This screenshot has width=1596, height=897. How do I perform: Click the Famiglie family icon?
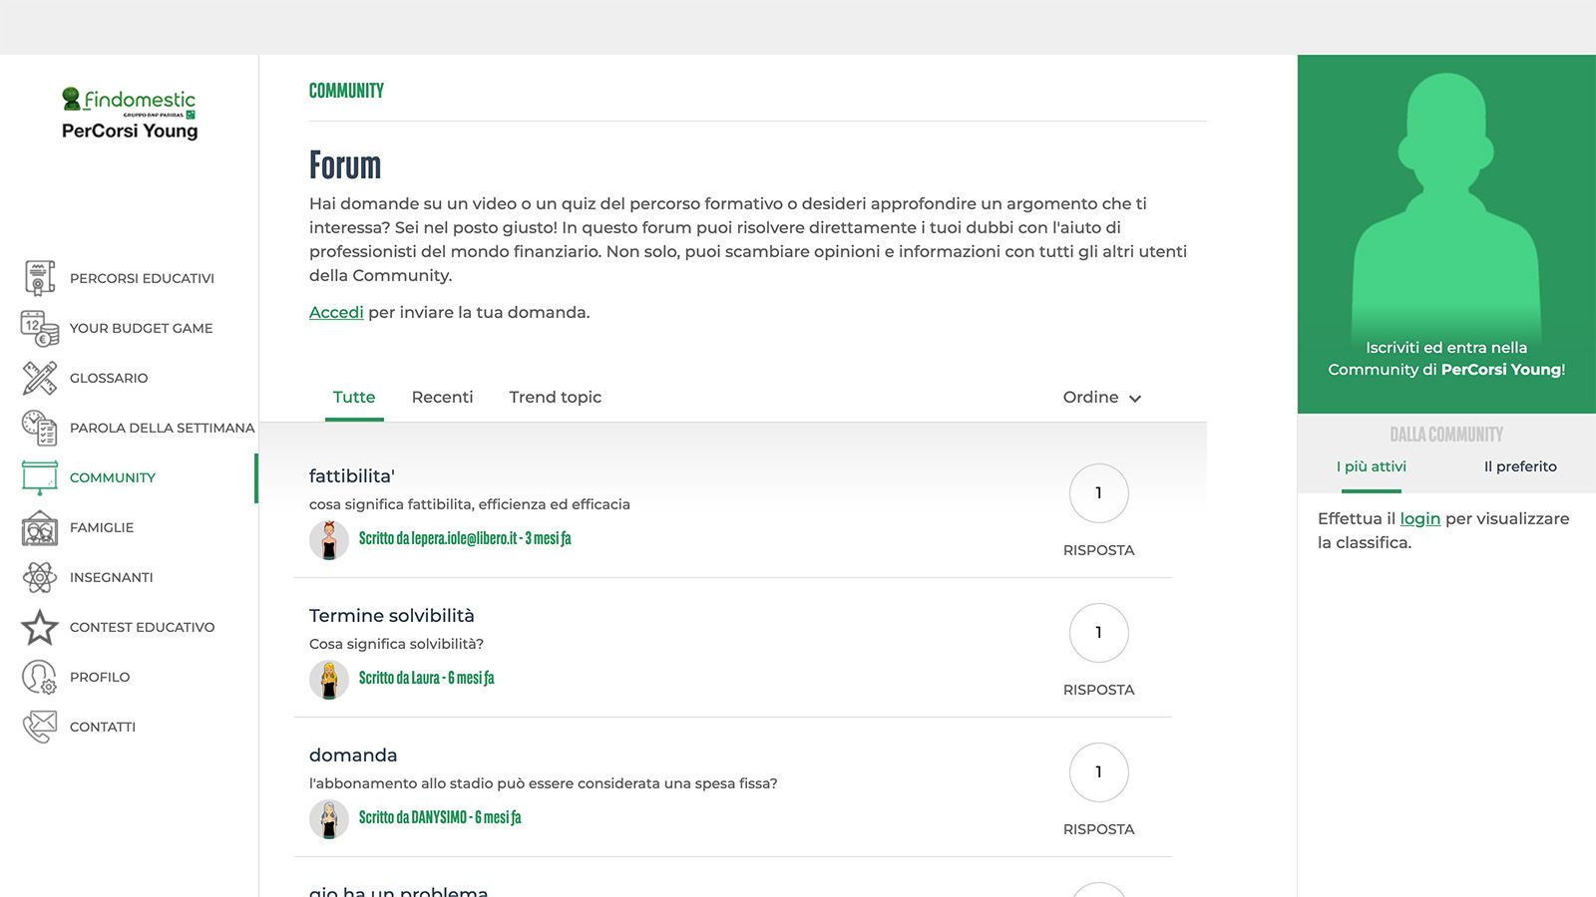pyautogui.click(x=40, y=527)
